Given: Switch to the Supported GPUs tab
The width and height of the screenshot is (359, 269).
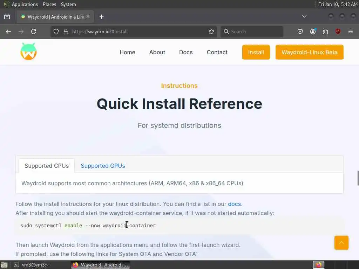Looking at the screenshot, I should [103, 166].
